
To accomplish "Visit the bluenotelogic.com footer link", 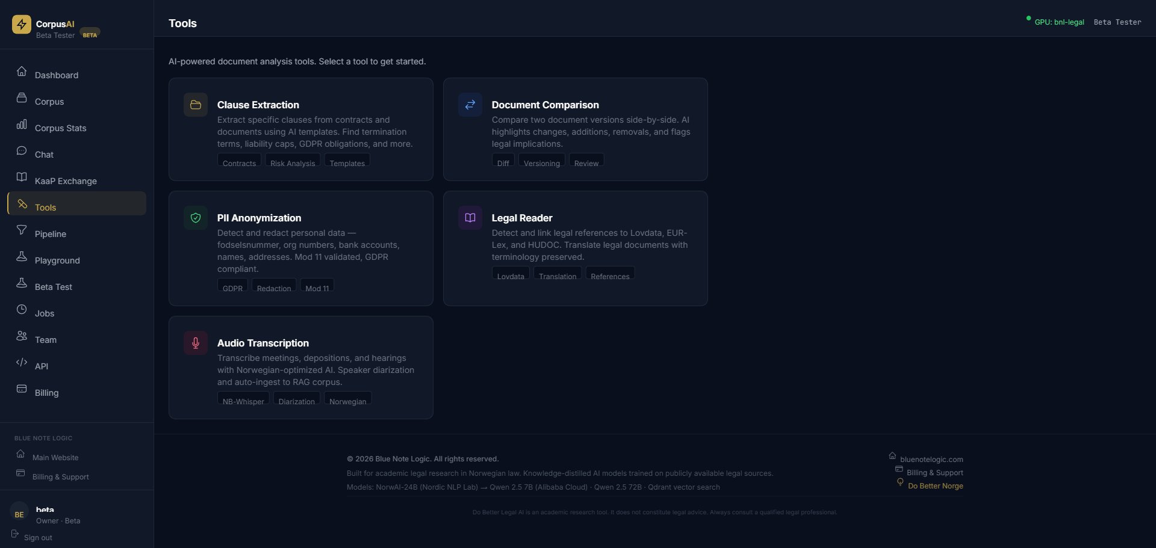I will [x=931, y=459].
